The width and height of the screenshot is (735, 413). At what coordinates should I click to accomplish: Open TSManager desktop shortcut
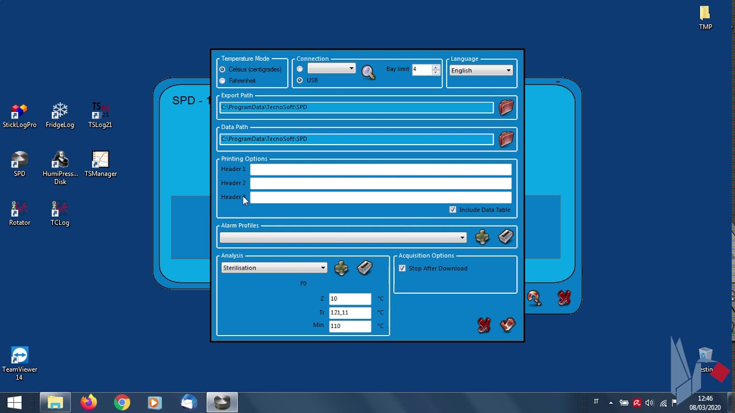click(100, 165)
